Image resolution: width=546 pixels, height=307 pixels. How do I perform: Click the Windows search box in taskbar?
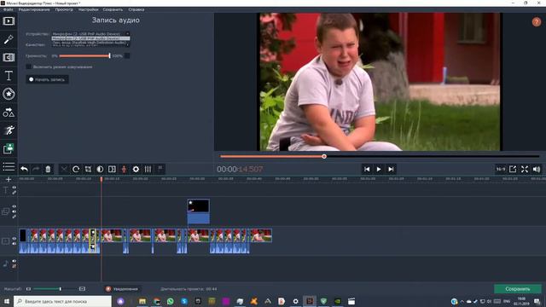point(62,301)
